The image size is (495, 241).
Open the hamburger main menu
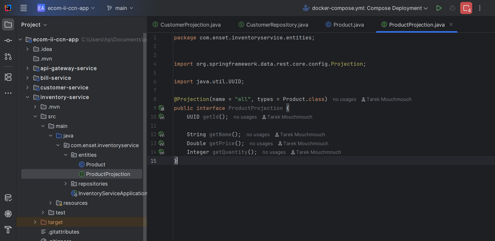pyautogui.click(x=24, y=8)
